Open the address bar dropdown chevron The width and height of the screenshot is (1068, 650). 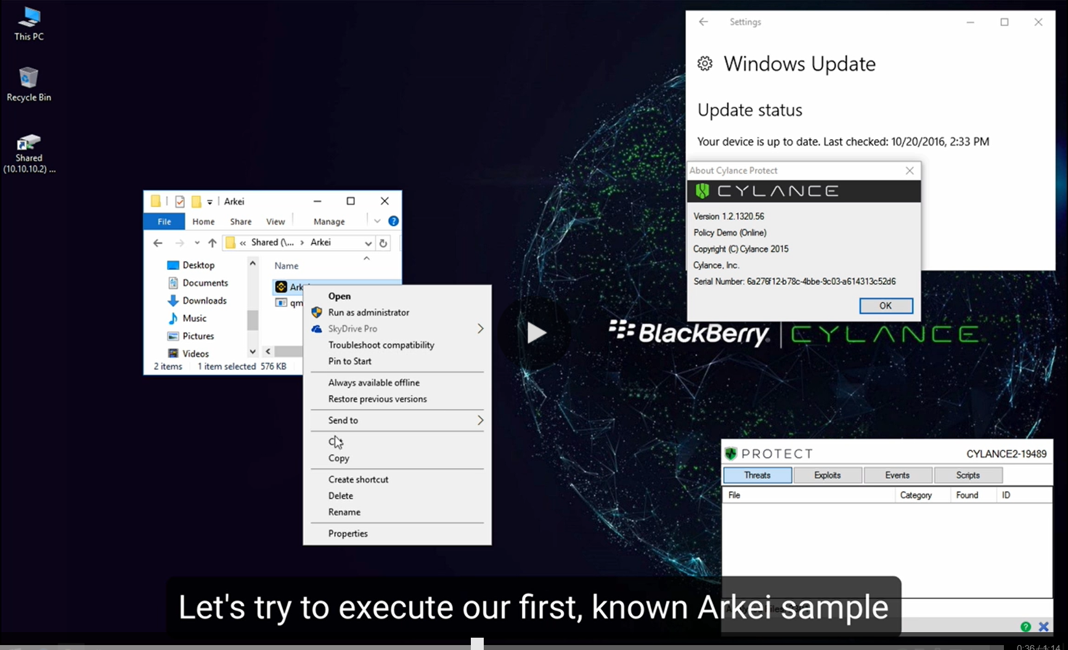367,243
